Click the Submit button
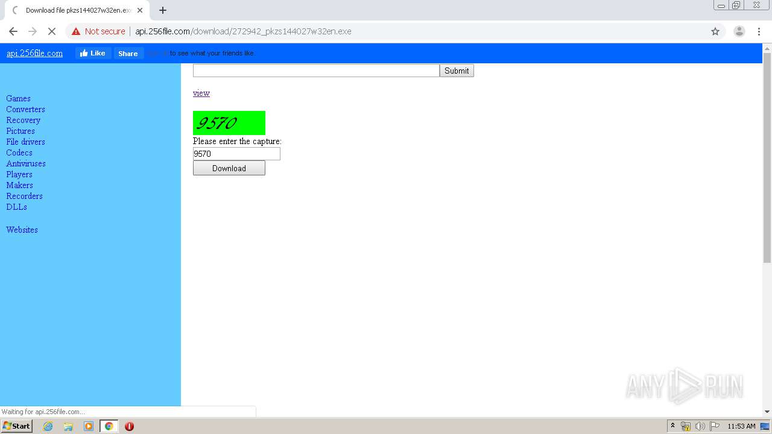The height and width of the screenshot is (434, 772). click(457, 71)
